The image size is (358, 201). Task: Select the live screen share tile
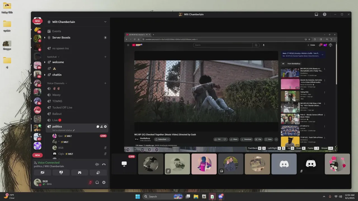(x=124, y=164)
